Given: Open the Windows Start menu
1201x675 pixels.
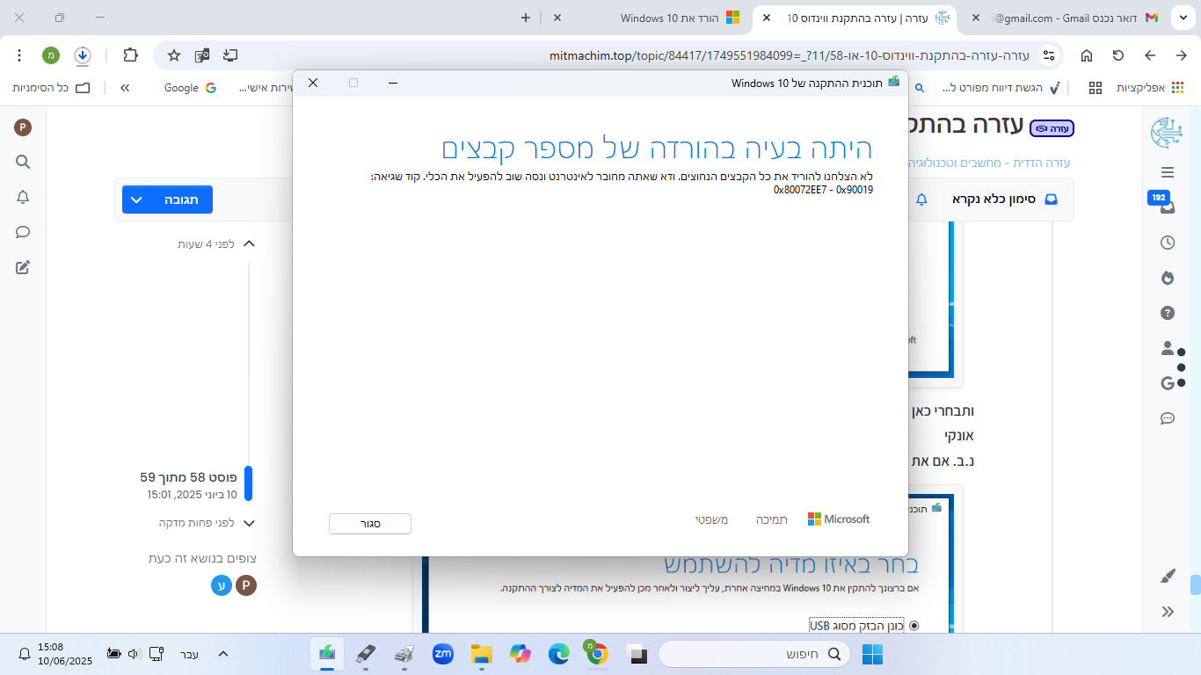Looking at the screenshot, I should click(872, 654).
